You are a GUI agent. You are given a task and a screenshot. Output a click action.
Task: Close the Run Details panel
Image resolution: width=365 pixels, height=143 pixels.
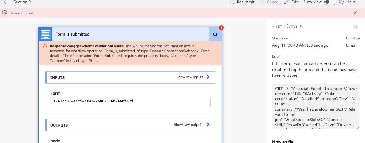pos(355,27)
